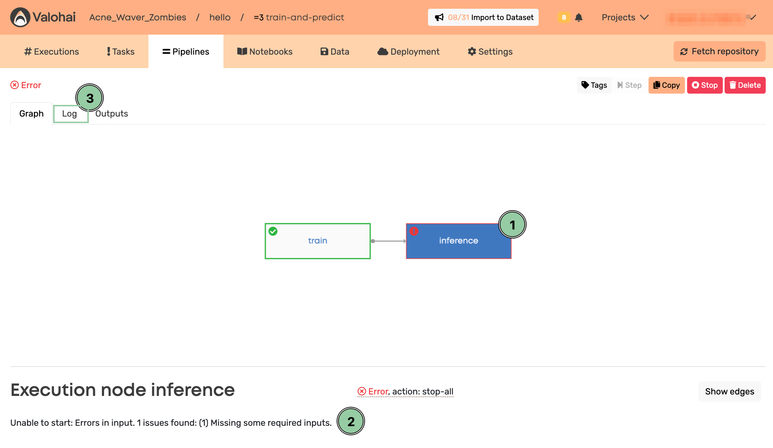Stop the pipeline run
The width and height of the screenshot is (773, 448).
click(x=705, y=85)
